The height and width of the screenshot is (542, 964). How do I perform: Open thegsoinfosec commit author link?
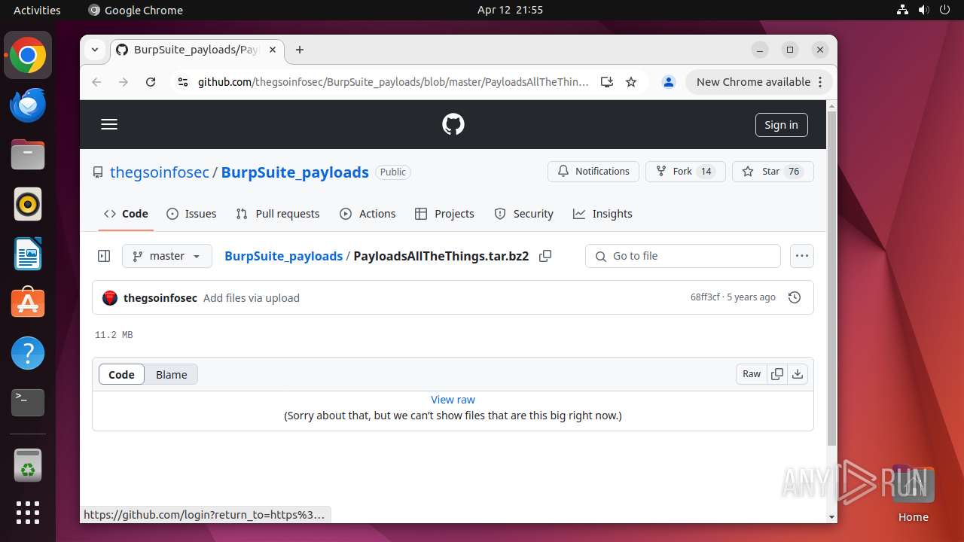tap(160, 298)
